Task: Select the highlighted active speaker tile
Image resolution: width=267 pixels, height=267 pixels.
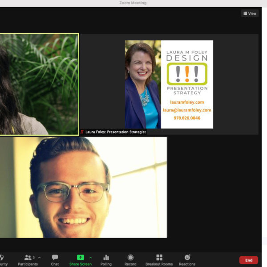Action: (x=39, y=84)
